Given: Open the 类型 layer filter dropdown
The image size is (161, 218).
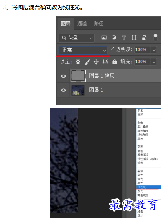Looking at the screenshot, I should pyautogui.click(x=77, y=38).
